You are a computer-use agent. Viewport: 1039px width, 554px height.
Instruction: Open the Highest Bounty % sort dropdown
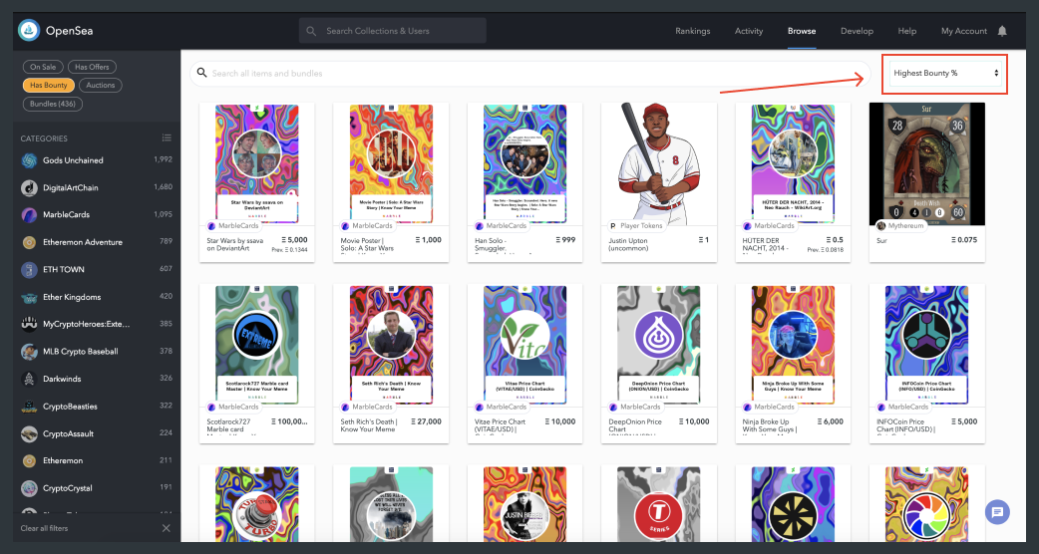click(945, 74)
